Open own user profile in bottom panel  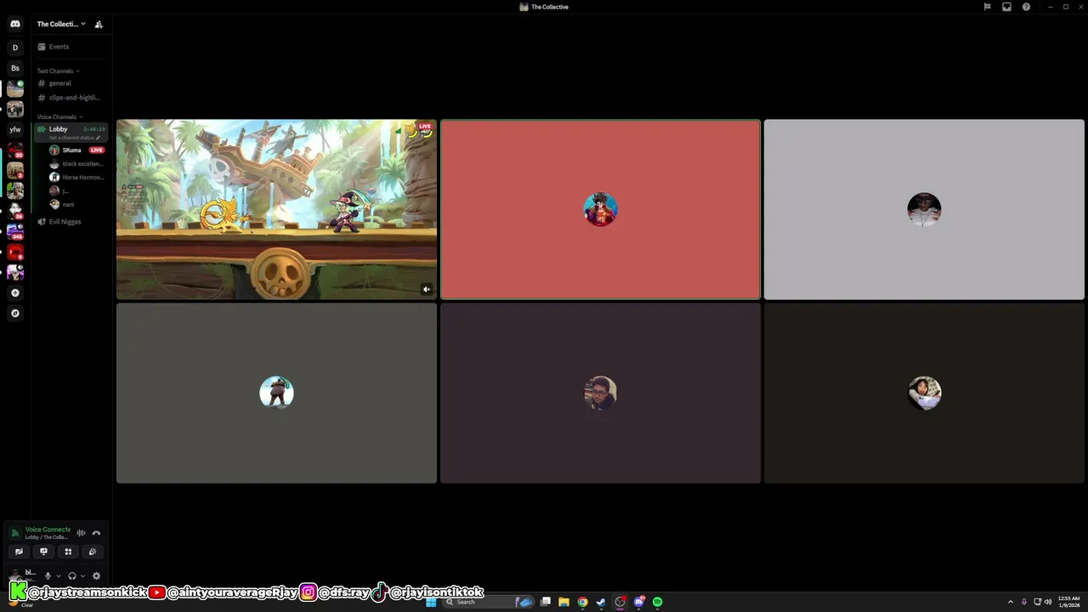23,575
